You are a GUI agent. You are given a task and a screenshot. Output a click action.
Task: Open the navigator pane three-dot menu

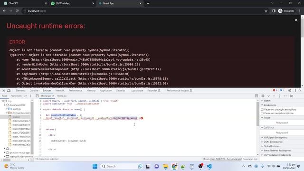tap(30, 96)
